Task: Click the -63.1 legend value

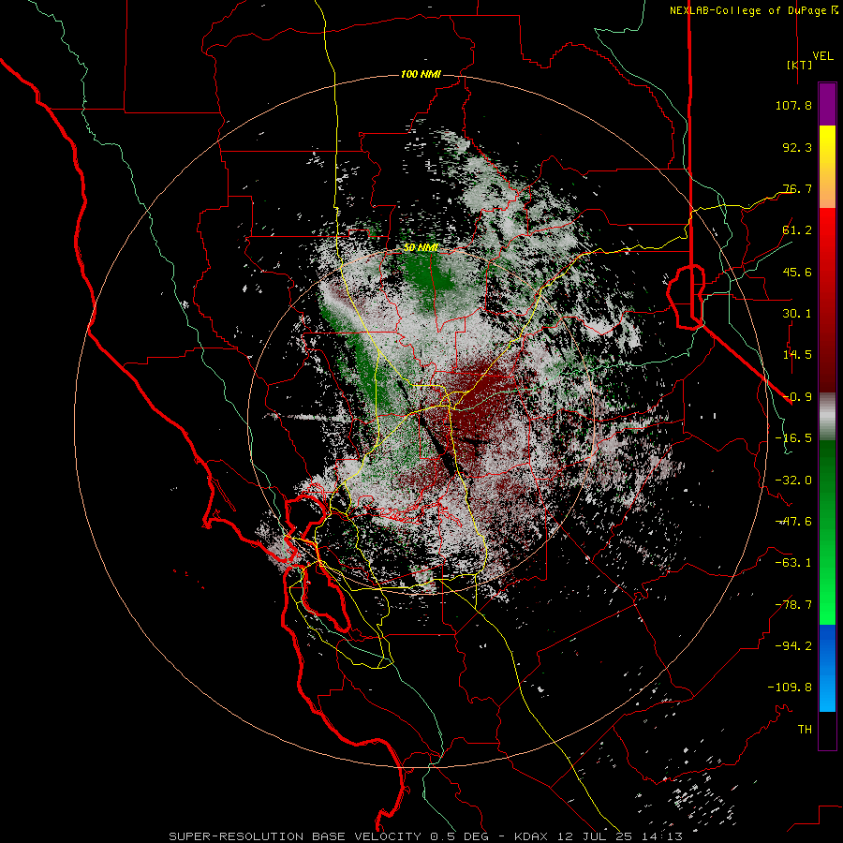Action: pyautogui.click(x=793, y=562)
